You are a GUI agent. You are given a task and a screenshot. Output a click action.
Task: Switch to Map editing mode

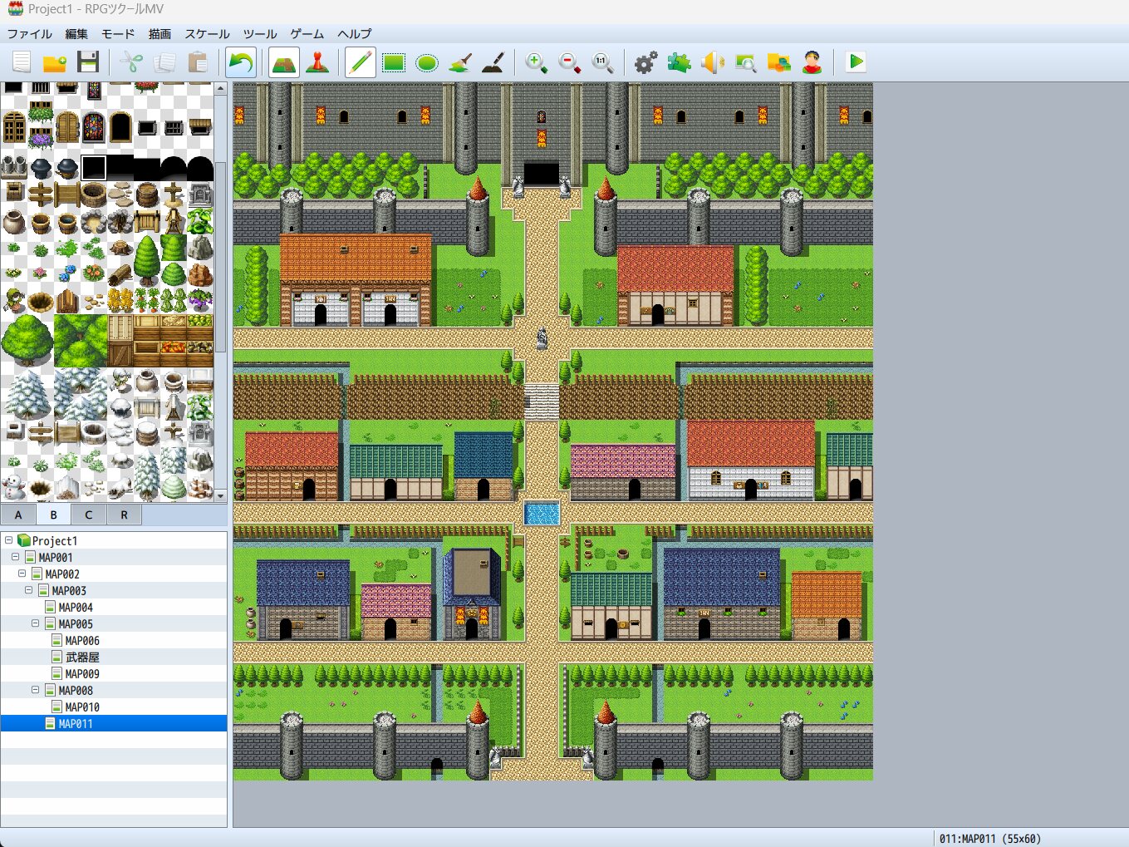(284, 62)
